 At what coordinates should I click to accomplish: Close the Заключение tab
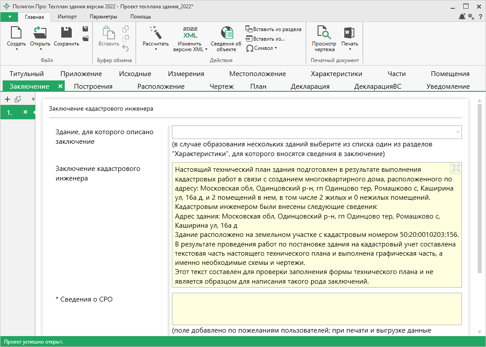pyautogui.click(x=60, y=86)
